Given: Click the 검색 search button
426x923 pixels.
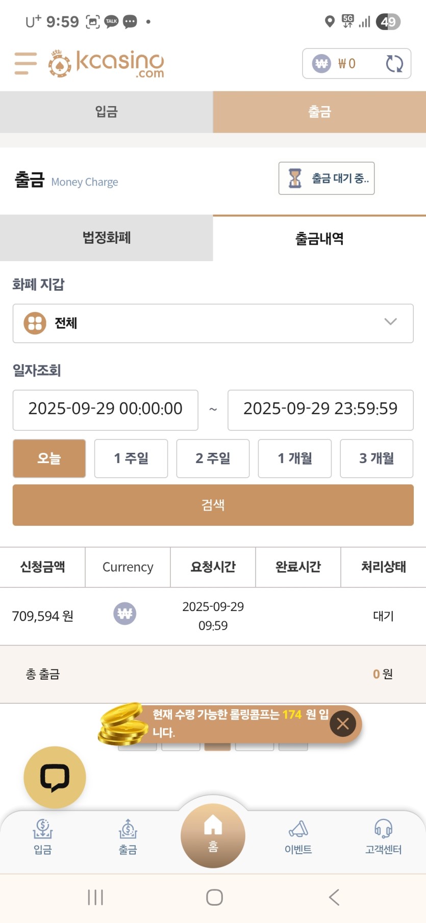Looking at the screenshot, I should [x=213, y=505].
